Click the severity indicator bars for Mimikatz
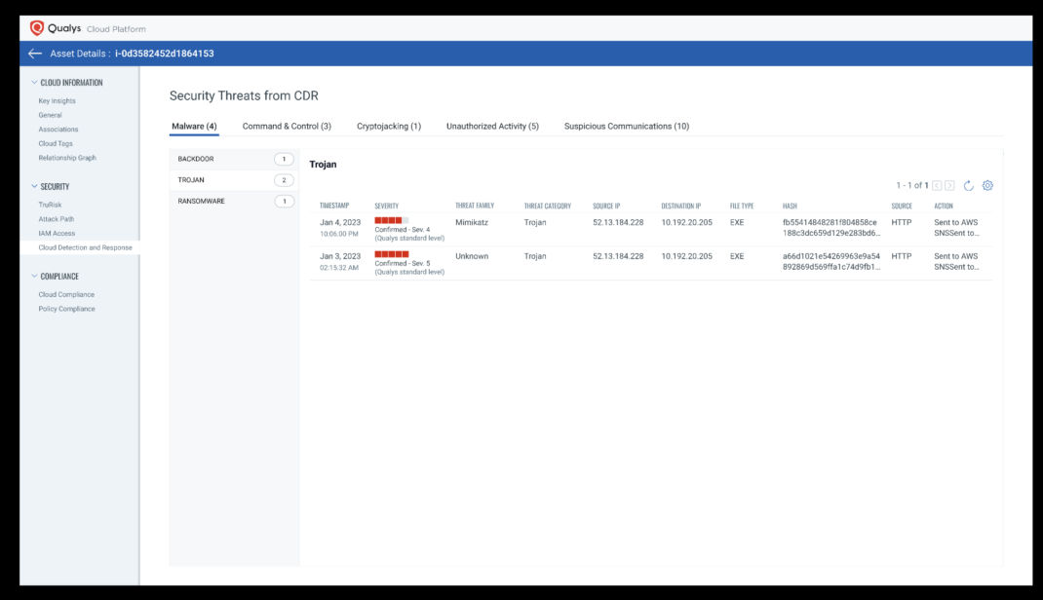Viewport: 1043px width, 600px height. tap(392, 221)
